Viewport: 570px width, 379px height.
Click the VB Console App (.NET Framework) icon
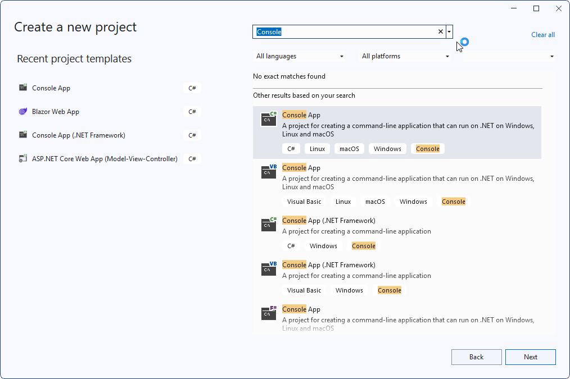click(x=268, y=269)
